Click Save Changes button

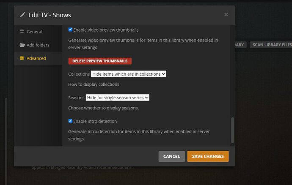[x=208, y=156]
